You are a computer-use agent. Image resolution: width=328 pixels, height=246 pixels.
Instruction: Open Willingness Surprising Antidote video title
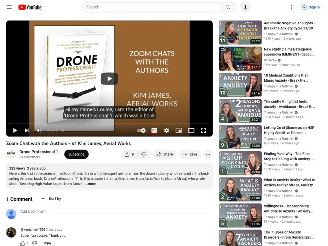click(288, 209)
